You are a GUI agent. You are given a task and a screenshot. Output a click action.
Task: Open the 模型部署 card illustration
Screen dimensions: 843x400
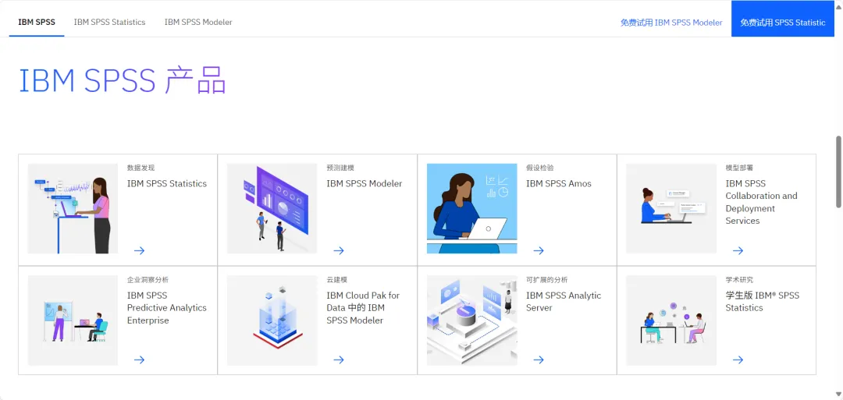pyautogui.click(x=671, y=208)
